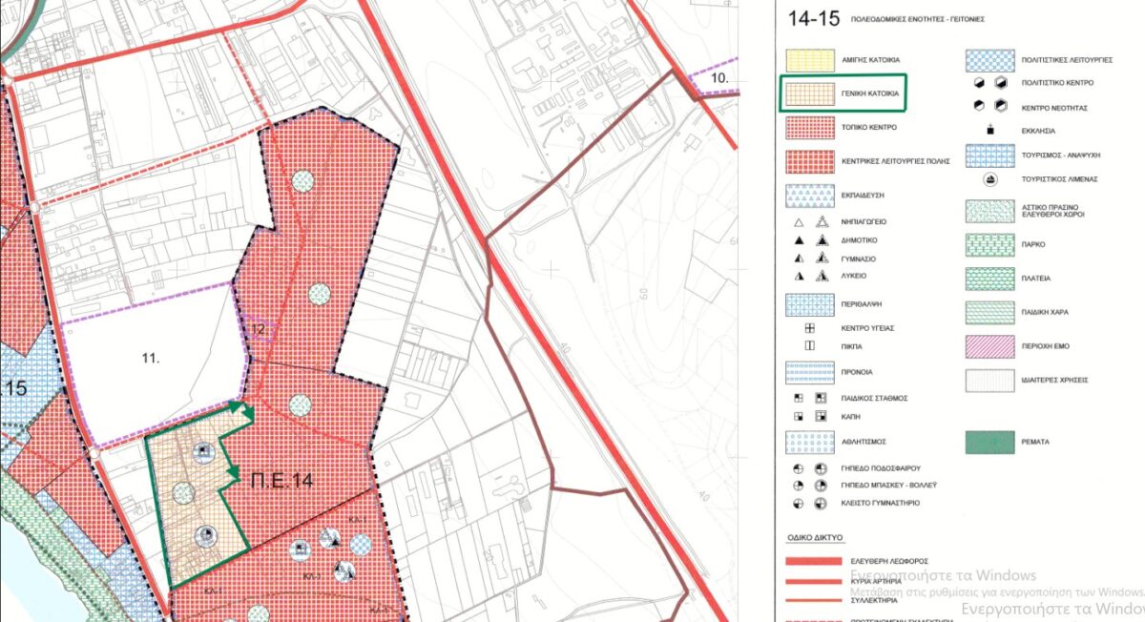This screenshot has width=1145, height=622.
Task: Click the 14-15 legend title
Action: (x=810, y=17)
